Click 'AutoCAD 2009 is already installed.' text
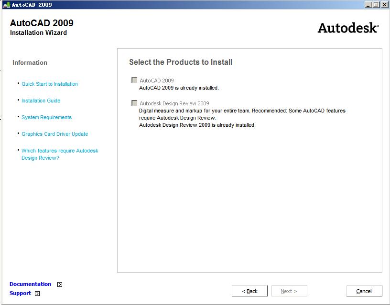390x305 pixels. pos(179,88)
